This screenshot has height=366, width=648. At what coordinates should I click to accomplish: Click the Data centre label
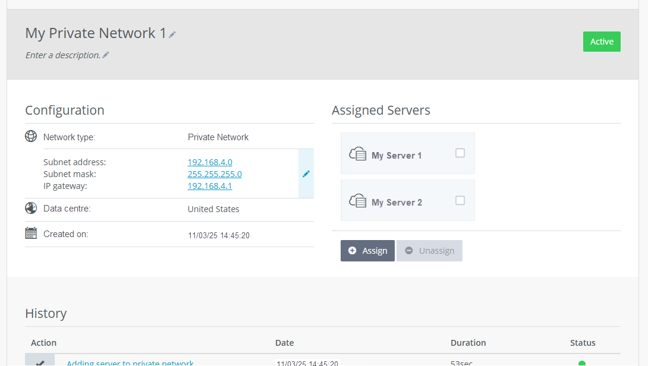(67, 209)
